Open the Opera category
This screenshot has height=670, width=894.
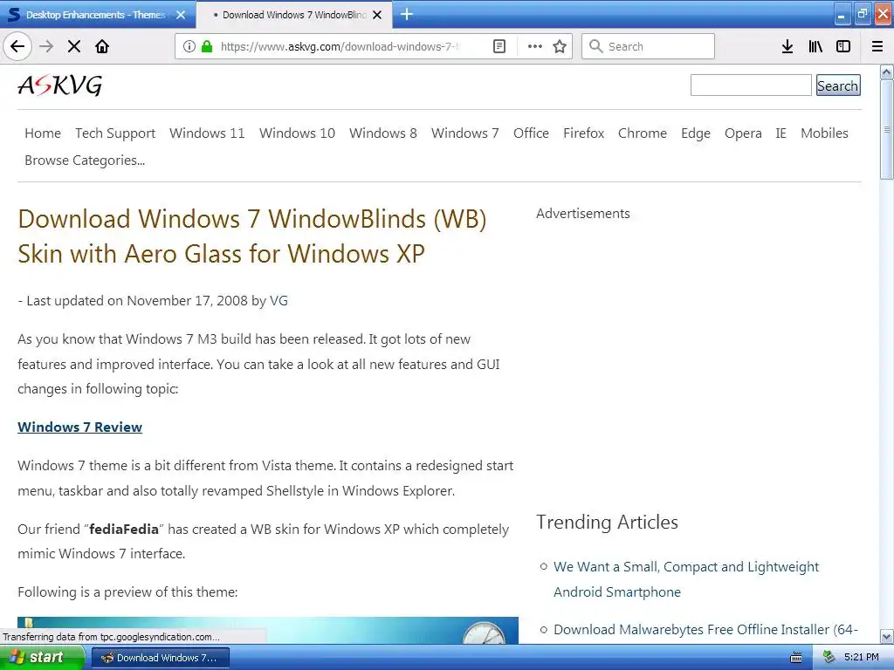click(x=743, y=133)
